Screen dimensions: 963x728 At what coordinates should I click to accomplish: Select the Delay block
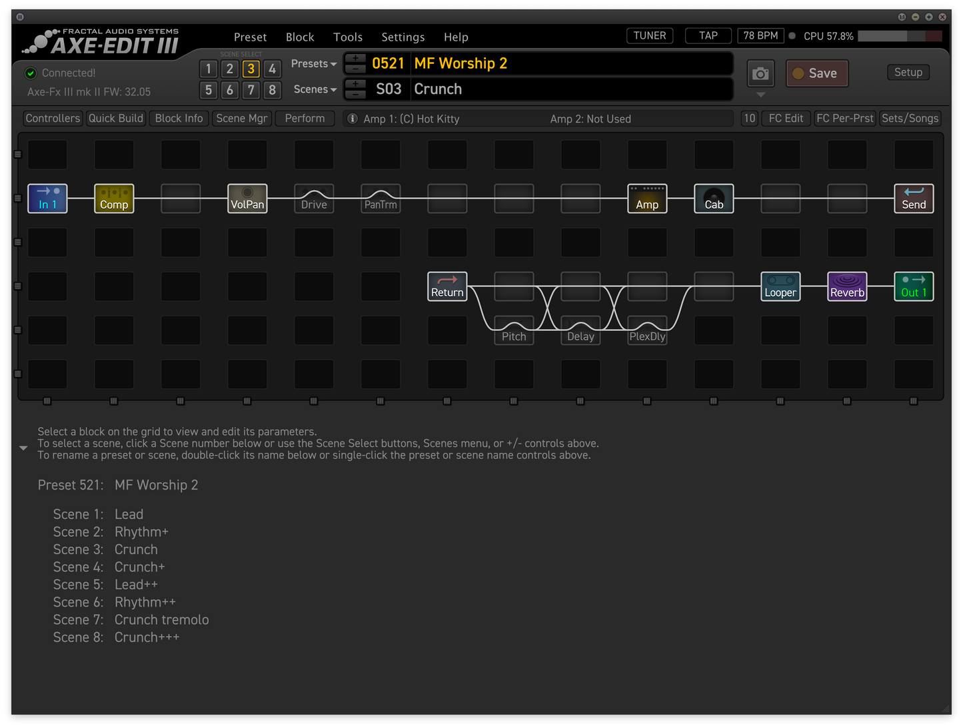click(x=580, y=330)
